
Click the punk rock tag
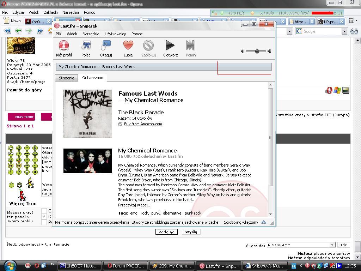[x=193, y=213]
